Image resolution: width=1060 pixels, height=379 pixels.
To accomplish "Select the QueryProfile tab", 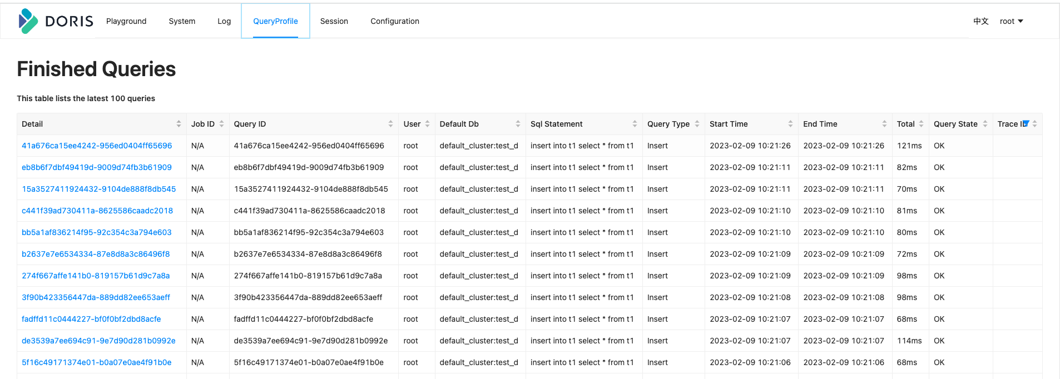I will 275,21.
